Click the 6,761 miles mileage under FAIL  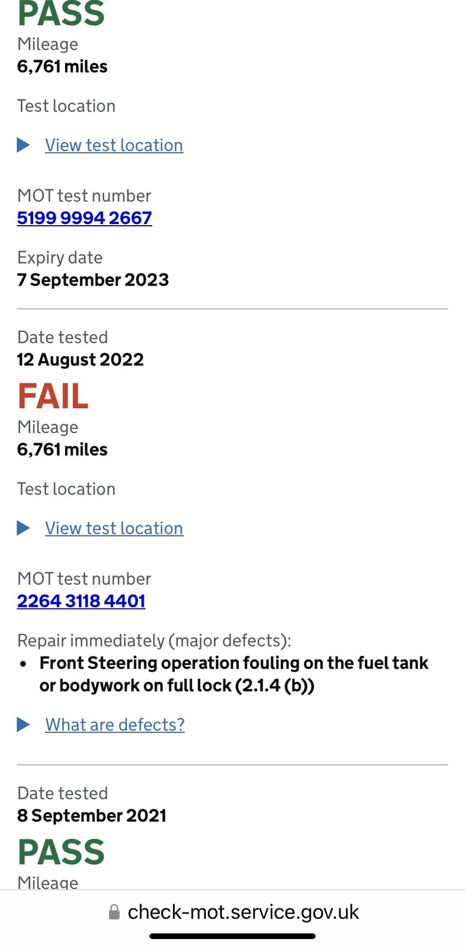tap(62, 450)
